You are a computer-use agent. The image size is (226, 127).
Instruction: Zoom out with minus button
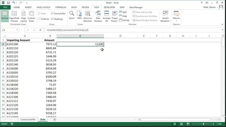(193, 124)
